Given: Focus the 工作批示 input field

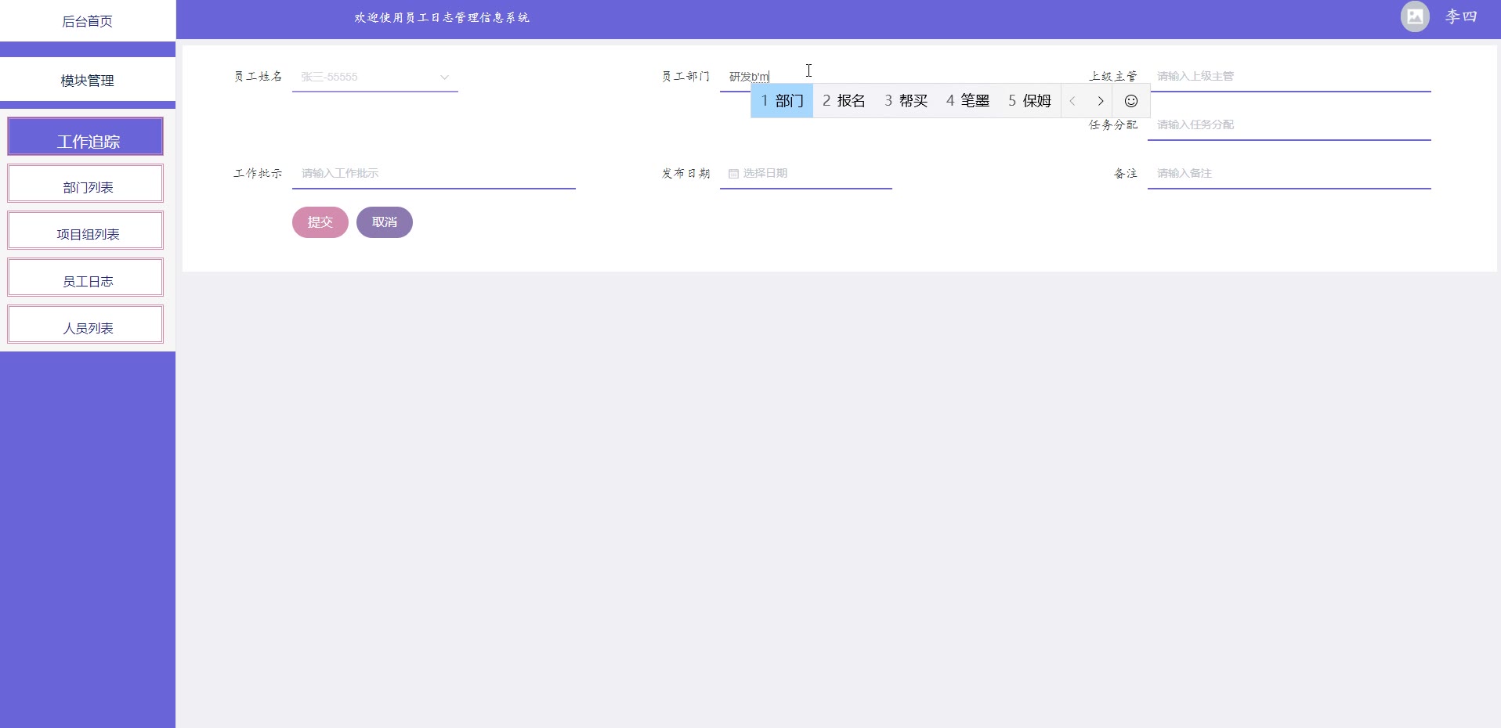Looking at the screenshot, I should coord(434,174).
